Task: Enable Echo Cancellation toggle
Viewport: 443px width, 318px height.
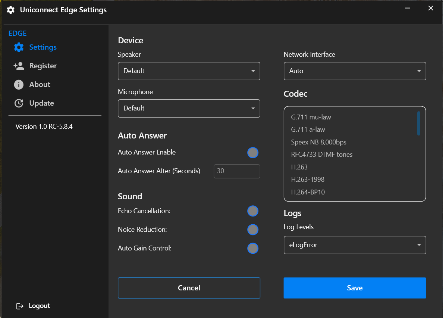Action: 253,211
